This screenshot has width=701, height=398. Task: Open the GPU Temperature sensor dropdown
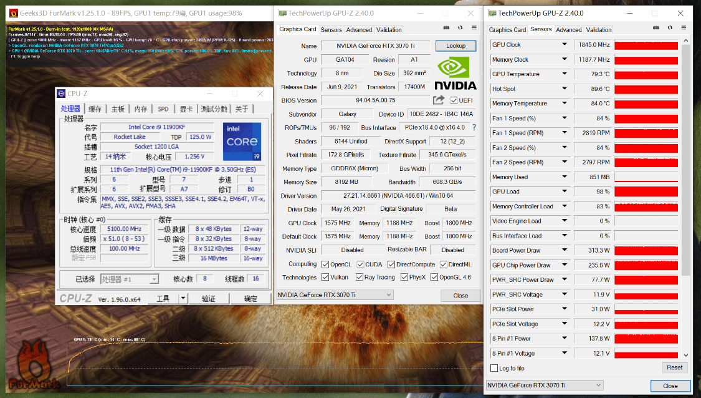[x=564, y=74]
